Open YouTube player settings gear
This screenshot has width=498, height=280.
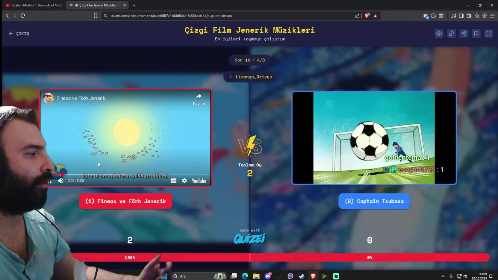[184, 180]
